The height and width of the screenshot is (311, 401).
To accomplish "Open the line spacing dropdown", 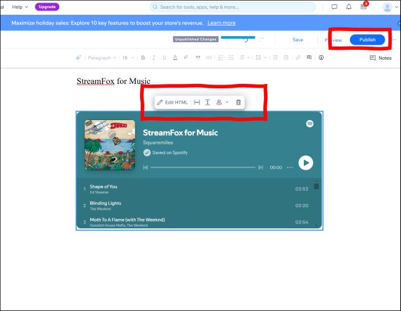I will tap(261, 58).
